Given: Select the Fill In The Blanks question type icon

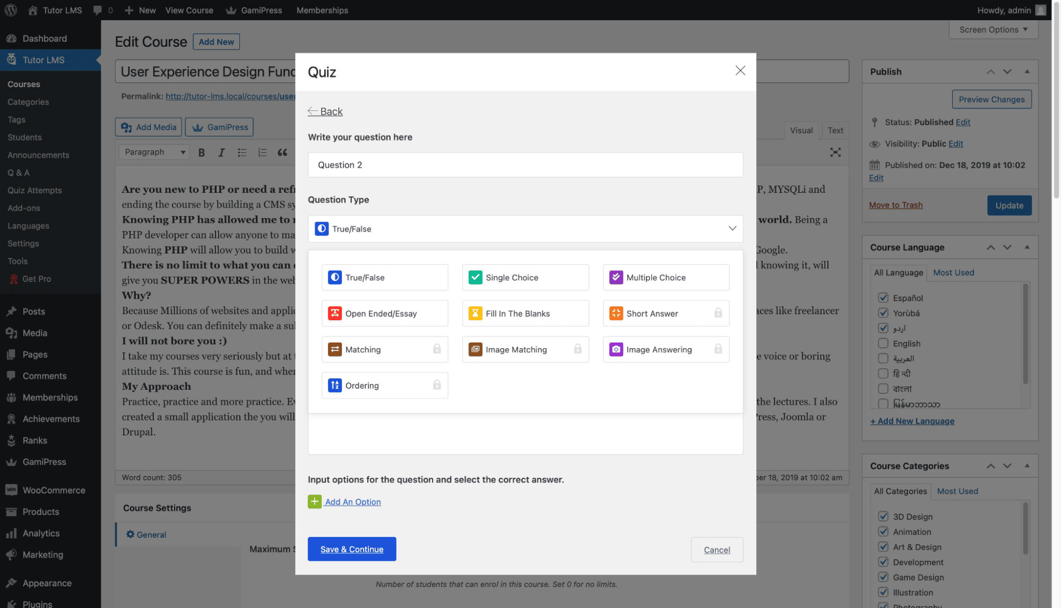Looking at the screenshot, I should tap(475, 313).
